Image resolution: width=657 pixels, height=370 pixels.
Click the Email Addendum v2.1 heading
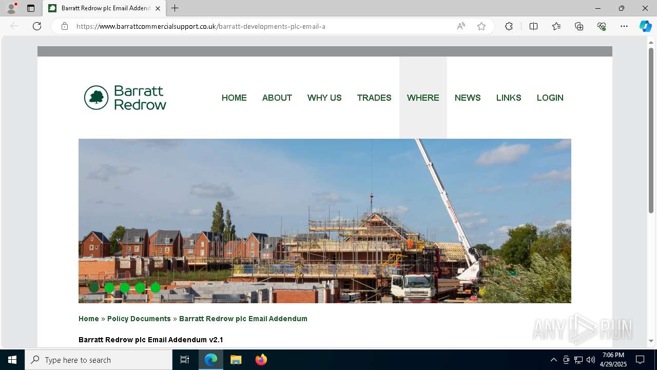pyautogui.click(x=151, y=340)
